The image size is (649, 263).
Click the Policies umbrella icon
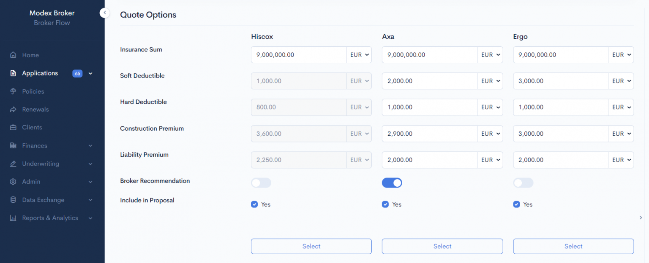coord(13,91)
